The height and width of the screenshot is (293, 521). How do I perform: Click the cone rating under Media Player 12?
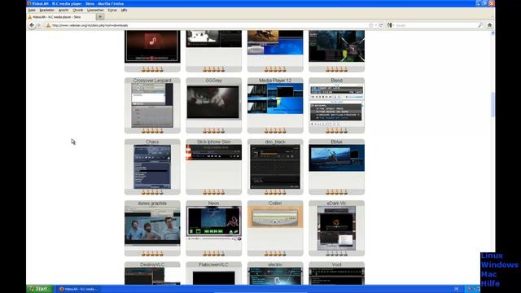coord(275,130)
